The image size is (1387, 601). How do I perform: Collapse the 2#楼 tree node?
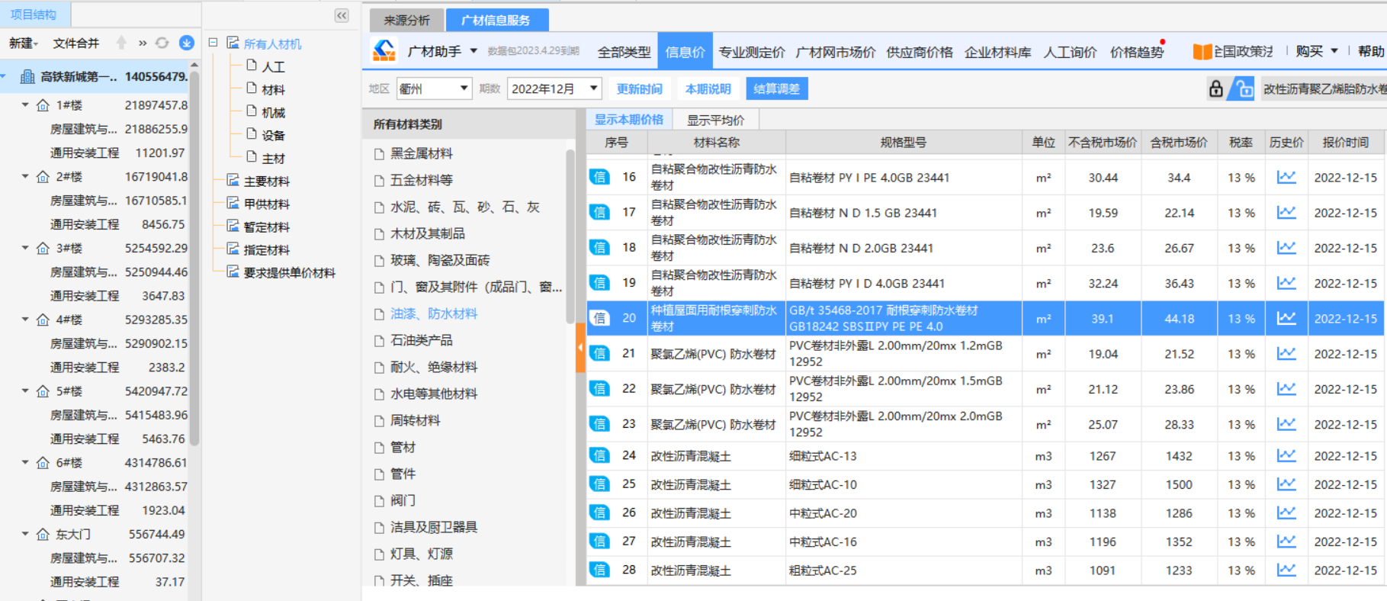coord(25,176)
